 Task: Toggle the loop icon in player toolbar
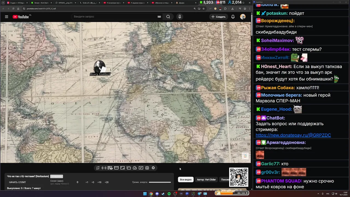98,168
